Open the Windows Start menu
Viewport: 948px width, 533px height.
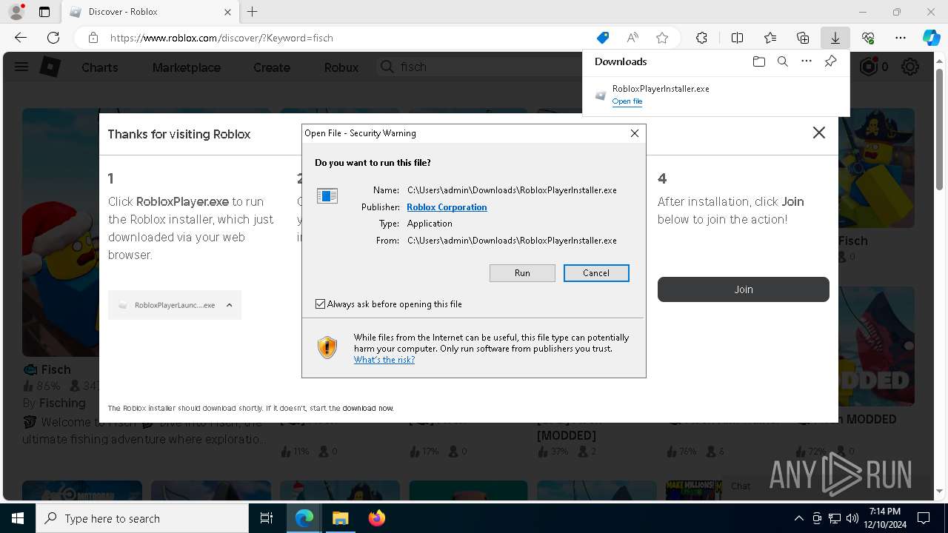click(18, 518)
